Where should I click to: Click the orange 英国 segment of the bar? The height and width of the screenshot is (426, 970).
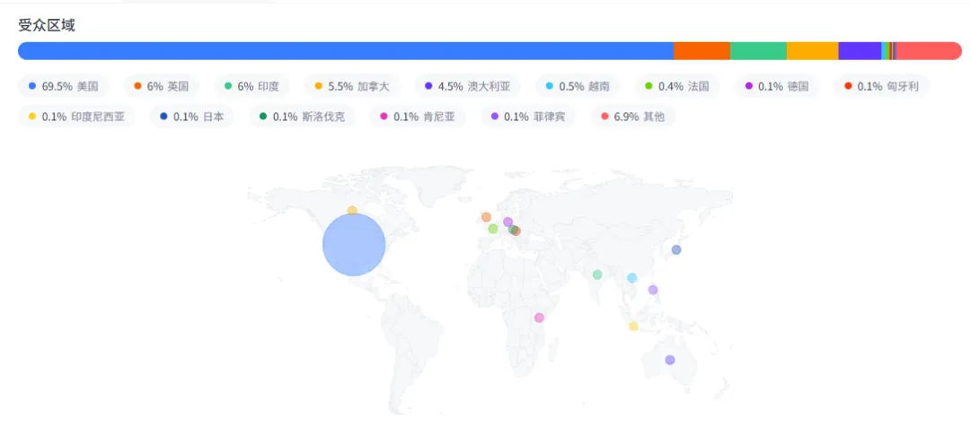point(702,50)
